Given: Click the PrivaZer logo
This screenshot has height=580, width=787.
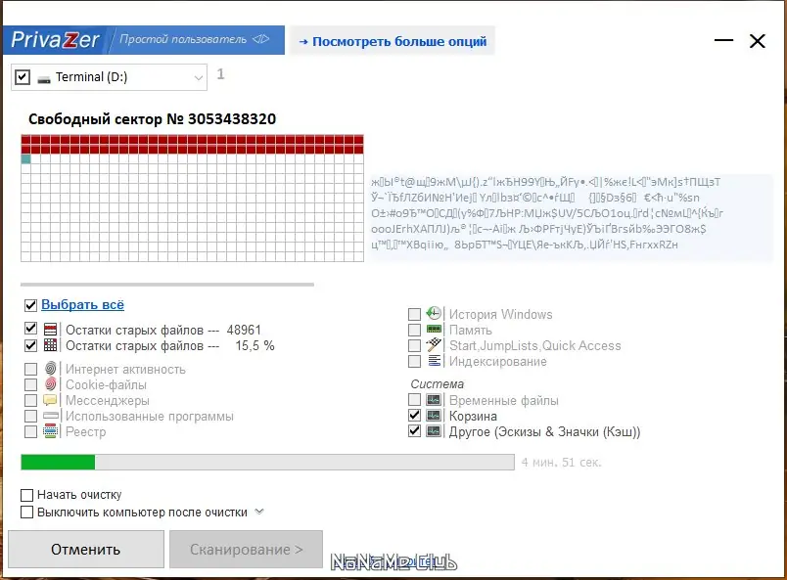Looking at the screenshot, I should coord(55,40).
